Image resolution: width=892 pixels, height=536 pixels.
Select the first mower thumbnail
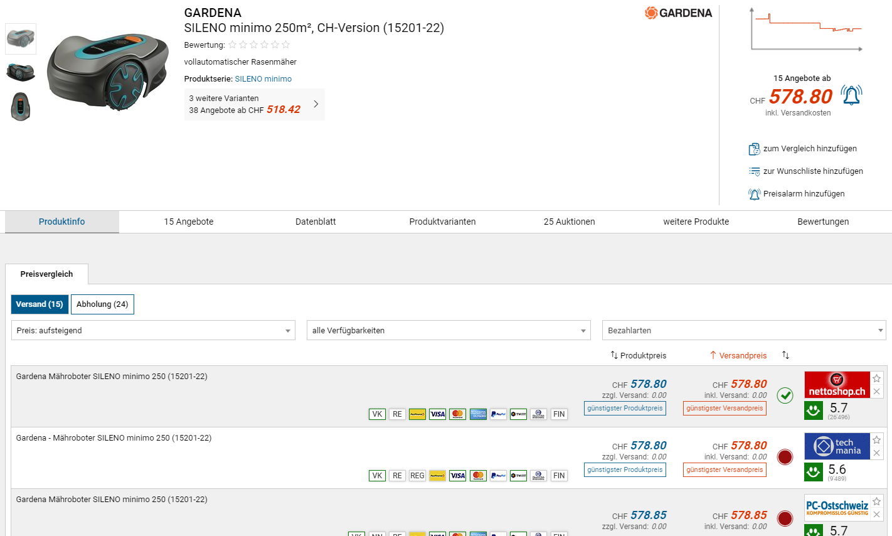(21, 39)
